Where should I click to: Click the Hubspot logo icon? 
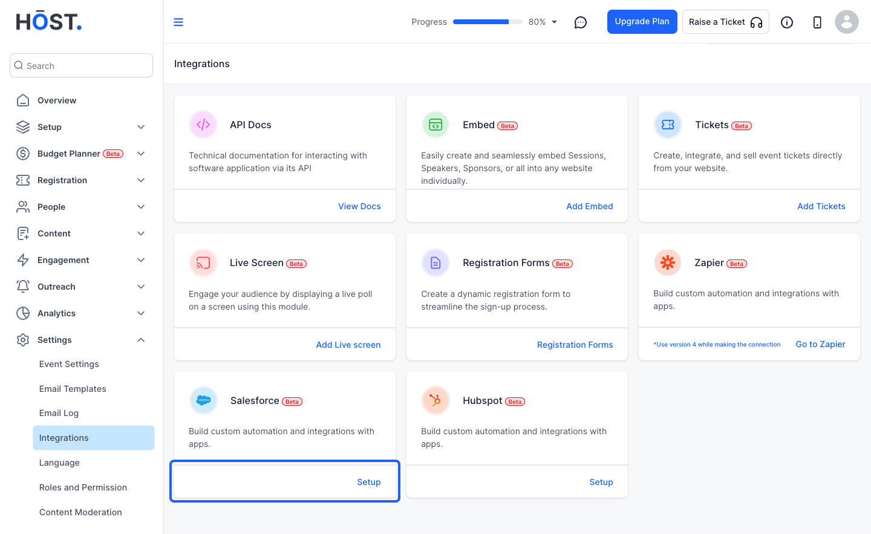[x=435, y=400]
